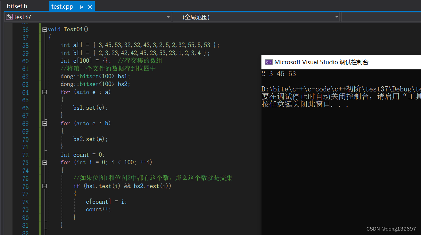Click console message 按任意键关闭此窗口
Screen dimensions: 421x235
tap(305, 105)
